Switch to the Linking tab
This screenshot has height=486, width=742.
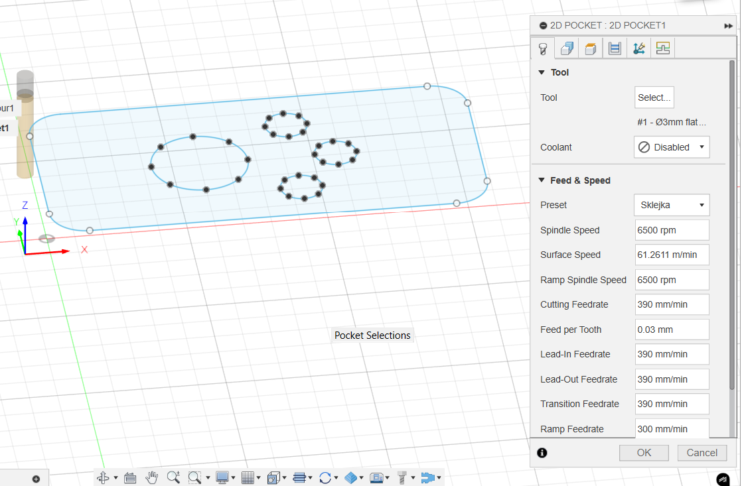[639, 48]
